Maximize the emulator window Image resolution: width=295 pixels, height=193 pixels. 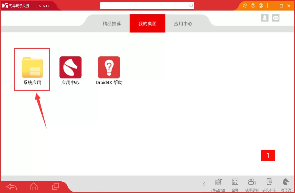pyautogui.click(x=281, y=6)
